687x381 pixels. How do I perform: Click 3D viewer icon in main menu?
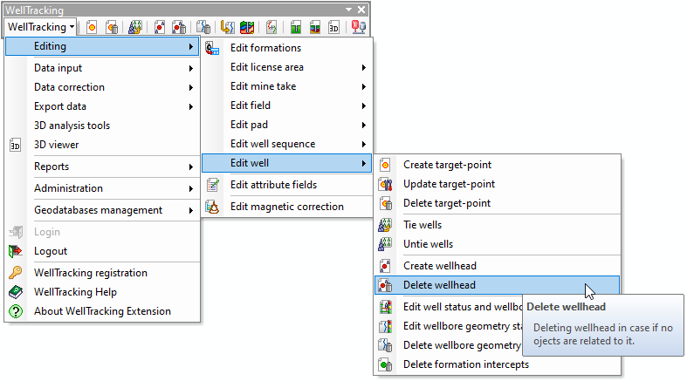point(16,146)
